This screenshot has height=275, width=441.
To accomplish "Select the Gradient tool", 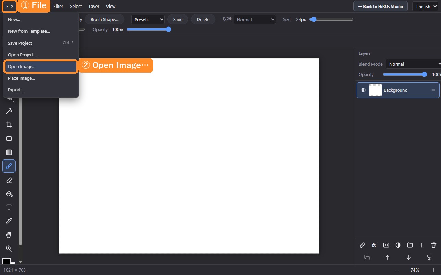I will tap(9, 152).
